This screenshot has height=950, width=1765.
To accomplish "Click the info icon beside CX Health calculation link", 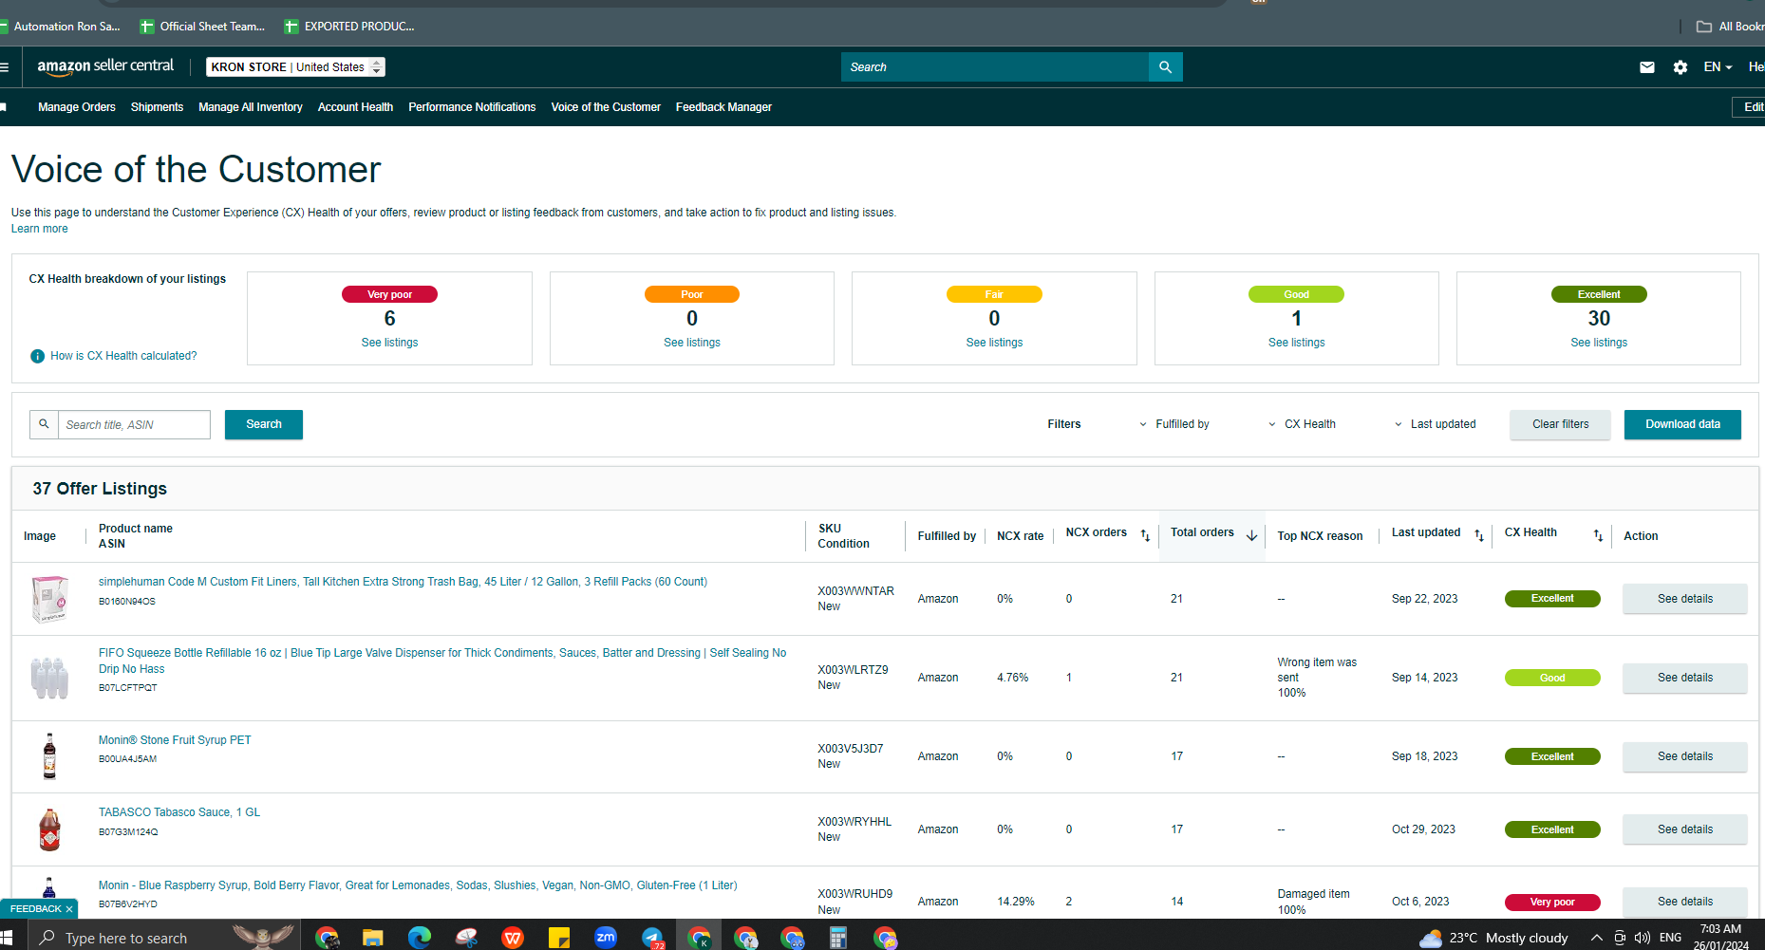I will point(37,356).
